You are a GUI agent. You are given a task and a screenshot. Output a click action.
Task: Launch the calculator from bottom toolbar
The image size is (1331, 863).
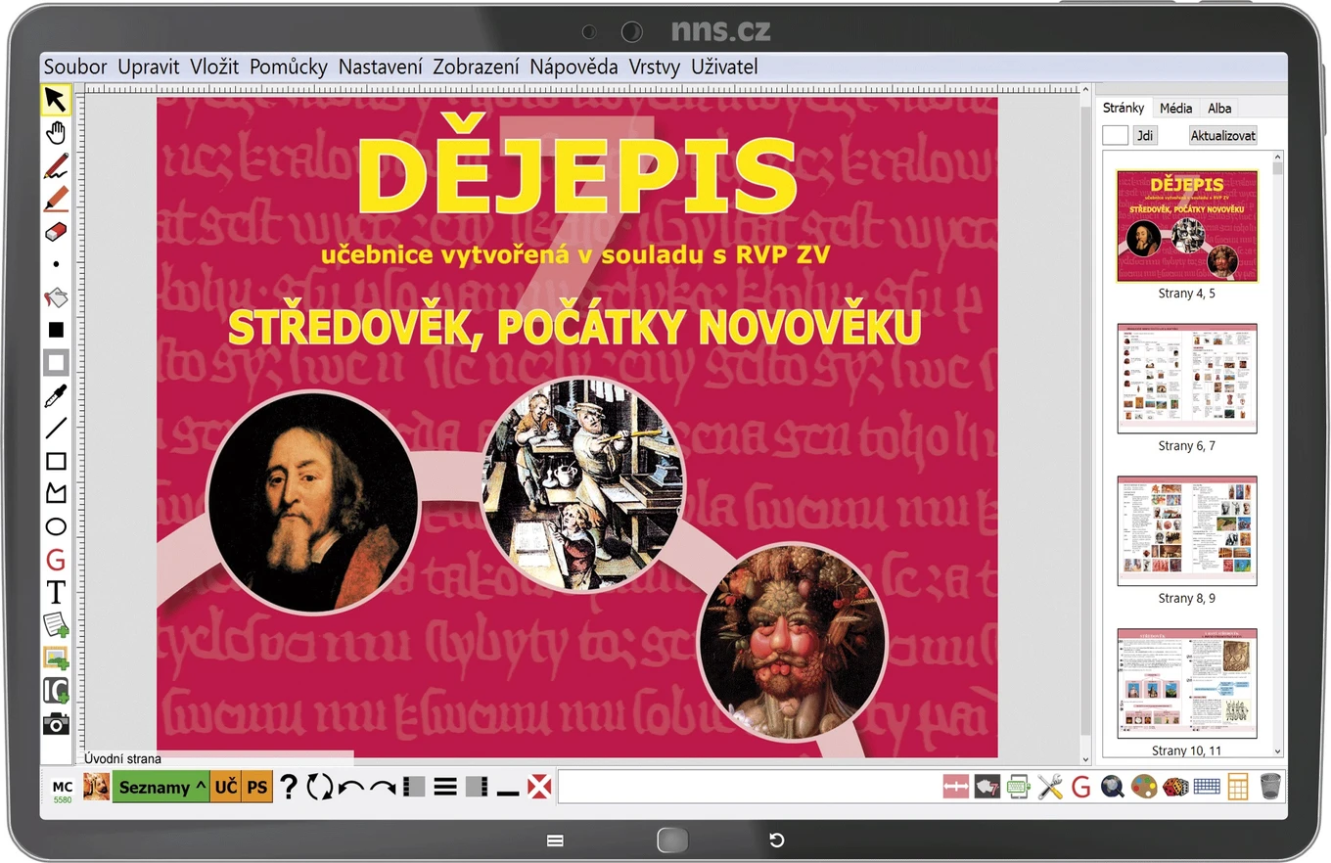coord(1238,786)
